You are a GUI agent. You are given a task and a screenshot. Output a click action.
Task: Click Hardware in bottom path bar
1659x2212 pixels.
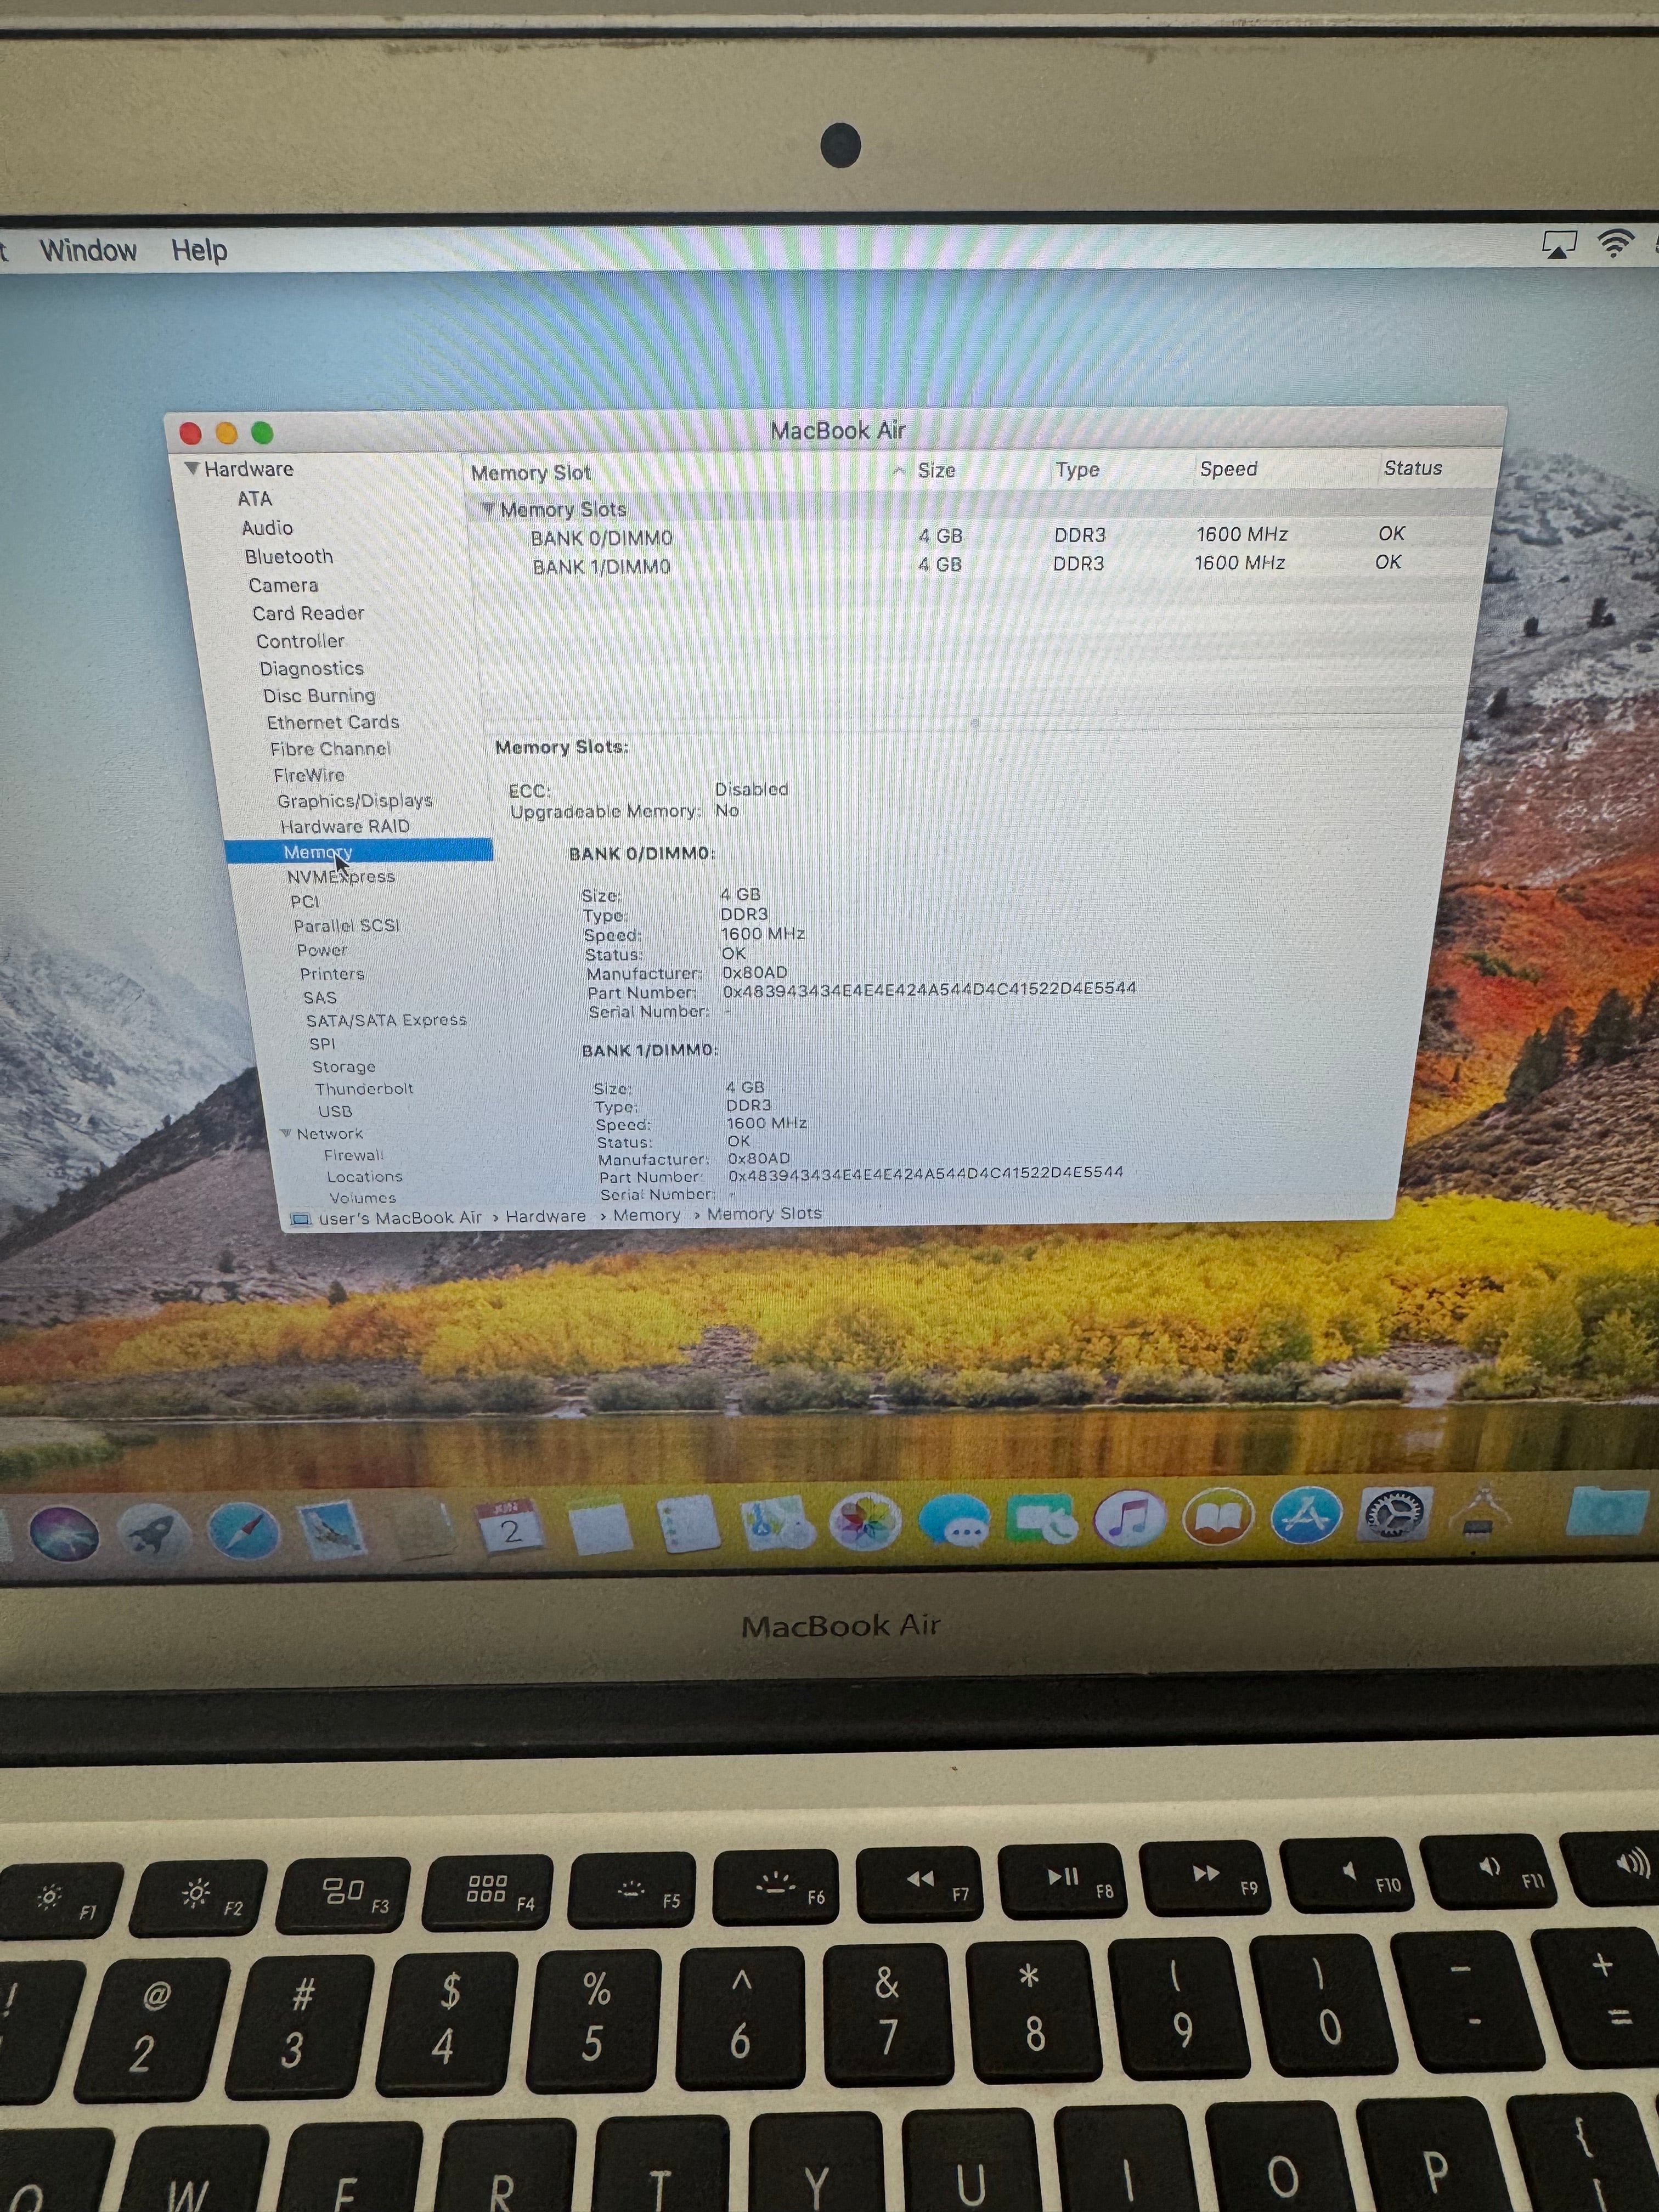pyautogui.click(x=546, y=1216)
